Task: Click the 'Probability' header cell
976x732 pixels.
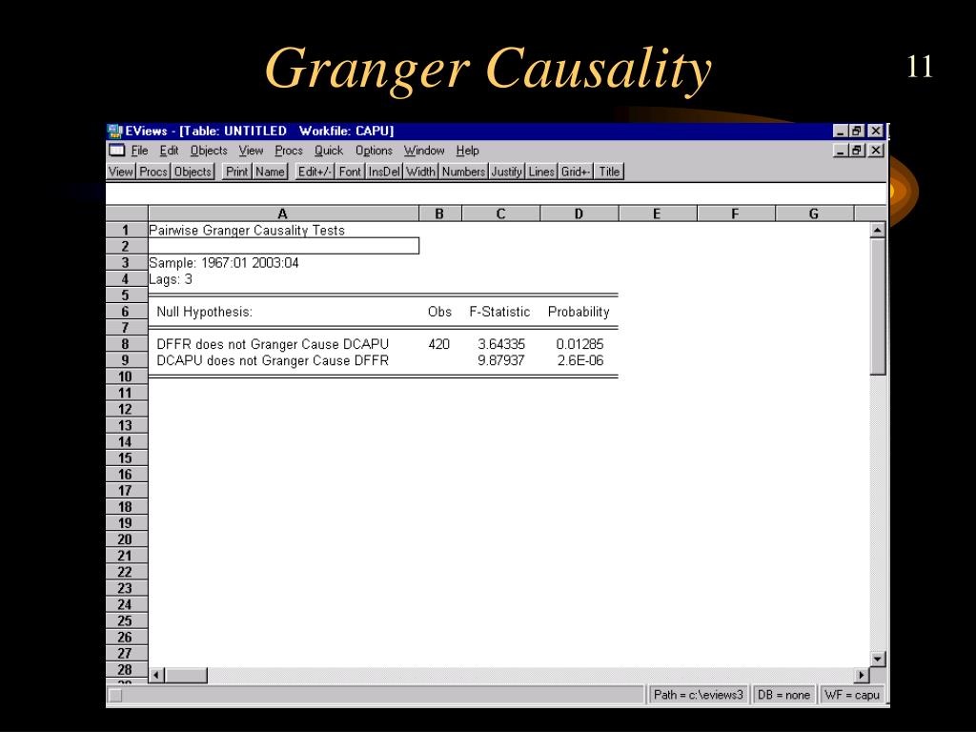Action: pos(579,312)
